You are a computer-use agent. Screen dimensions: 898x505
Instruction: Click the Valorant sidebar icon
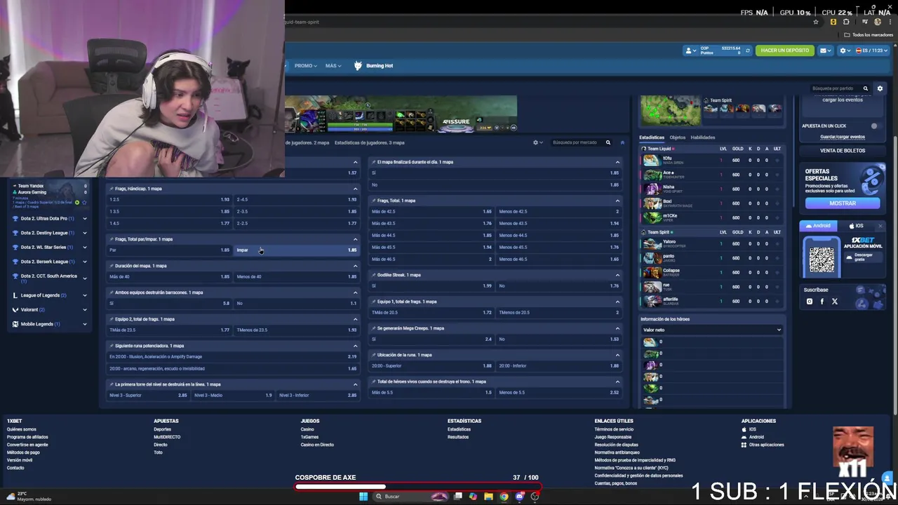point(15,309)
